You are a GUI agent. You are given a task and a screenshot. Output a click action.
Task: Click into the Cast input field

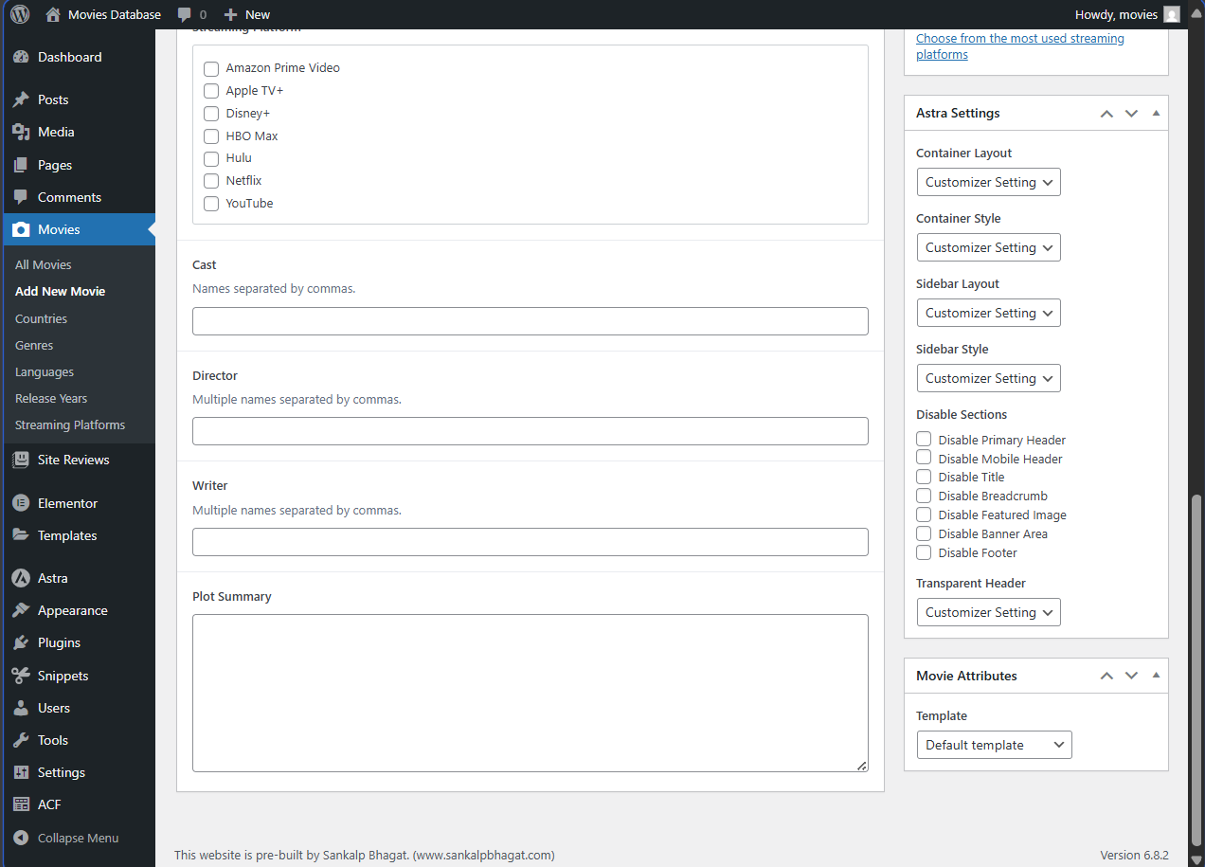pyautogui.click(x=531, y=321)
